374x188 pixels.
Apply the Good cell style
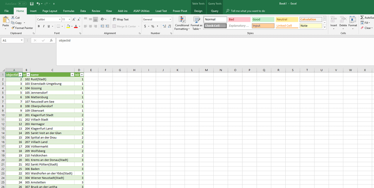tap(263, 19)
